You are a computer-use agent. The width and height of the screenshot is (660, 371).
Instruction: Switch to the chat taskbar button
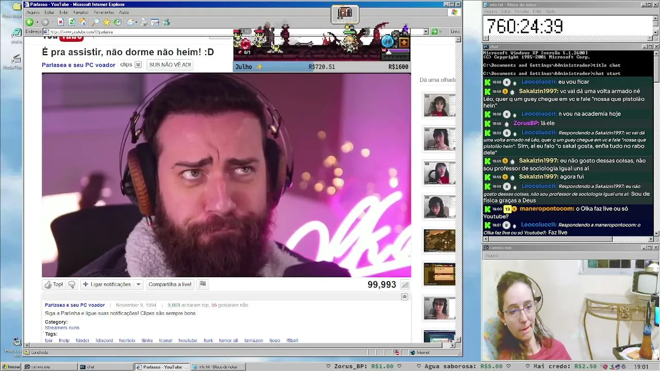pos(105,367)
